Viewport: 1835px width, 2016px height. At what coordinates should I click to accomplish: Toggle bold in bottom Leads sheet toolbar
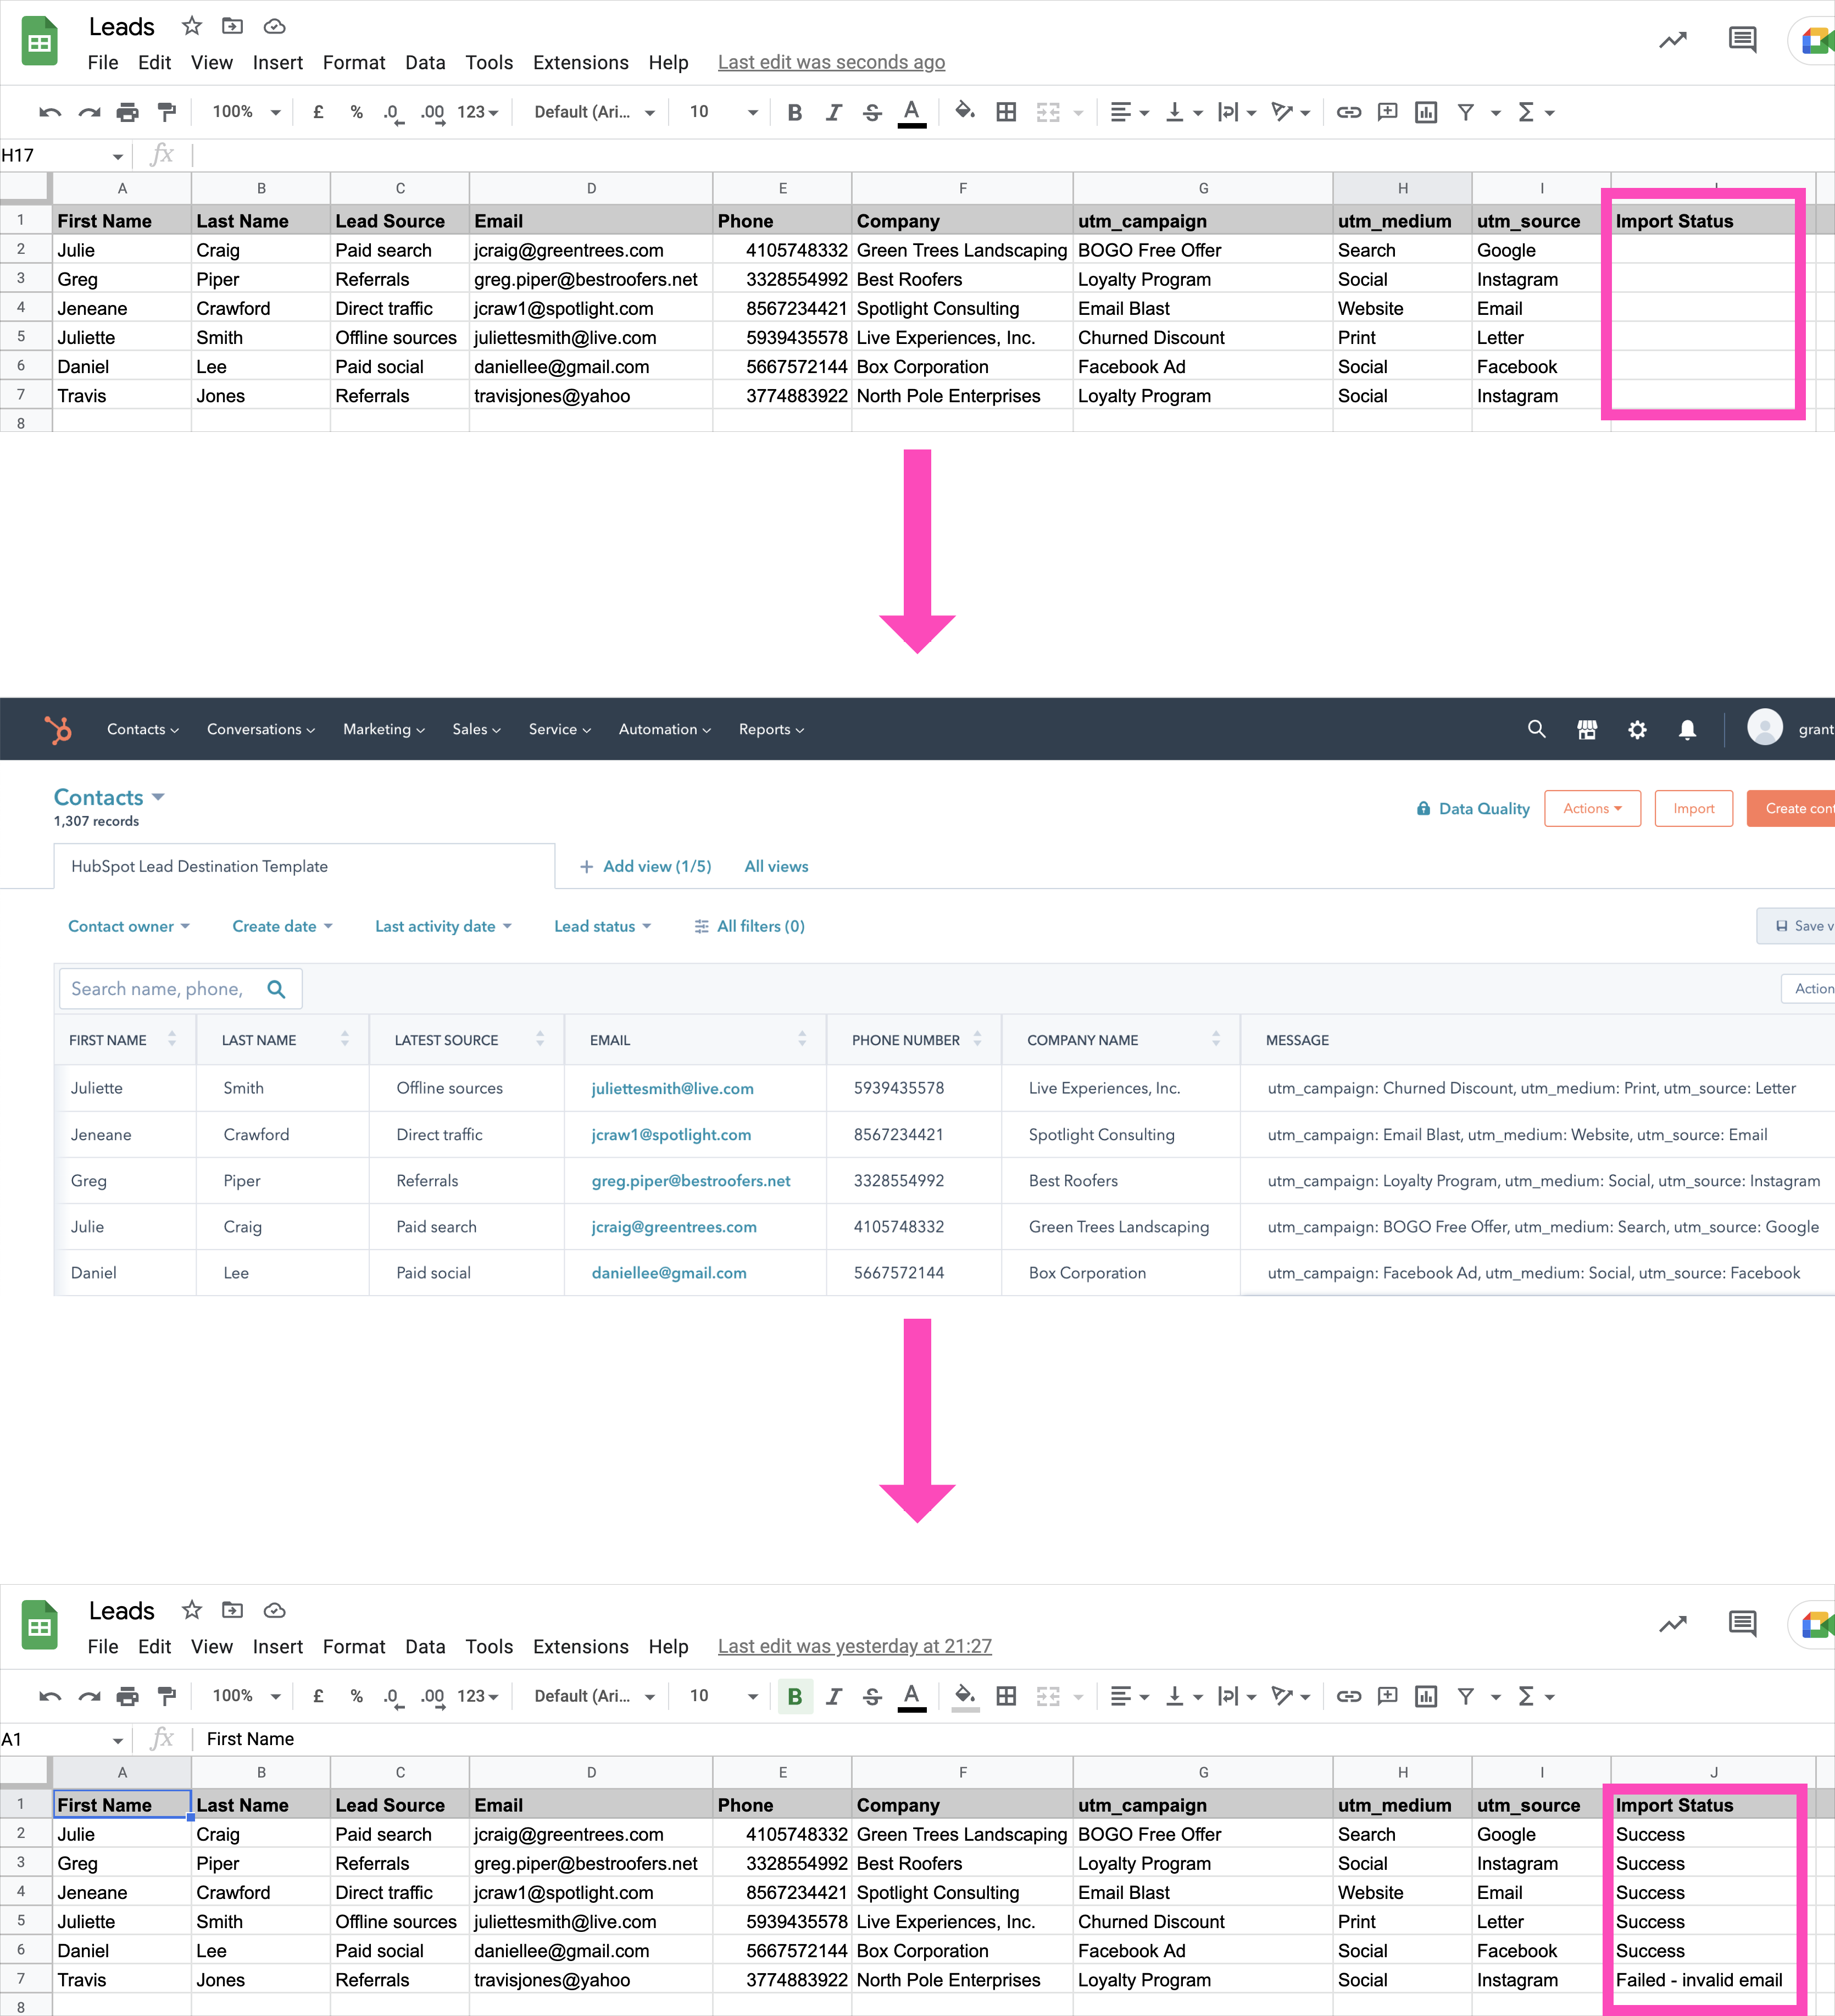pos(795,1696)
